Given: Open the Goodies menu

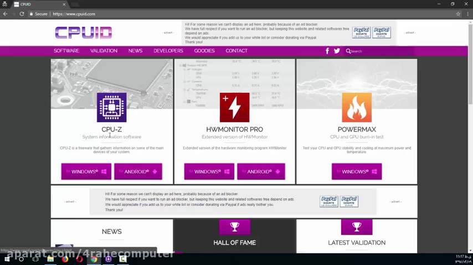Looking at the screenshot, I should click(204, 51).
